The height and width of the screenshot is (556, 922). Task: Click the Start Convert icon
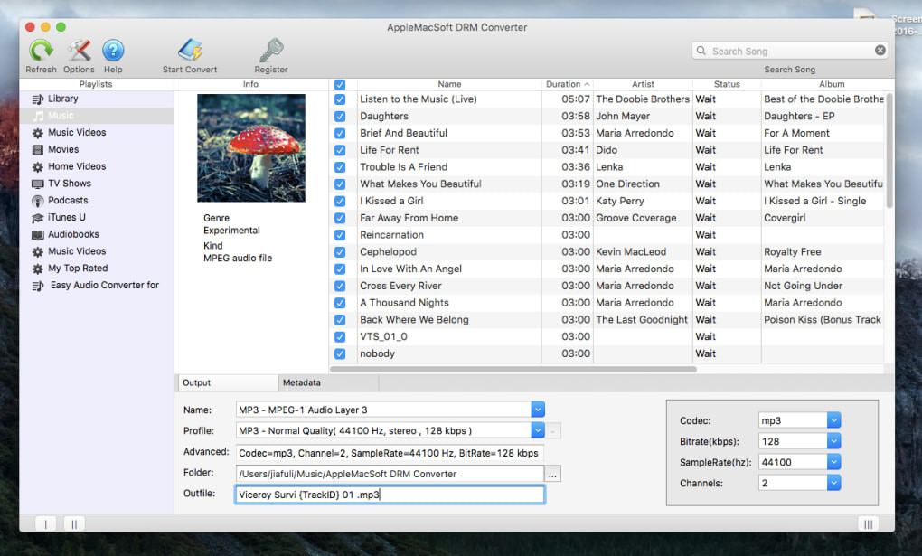click(190, 52)
